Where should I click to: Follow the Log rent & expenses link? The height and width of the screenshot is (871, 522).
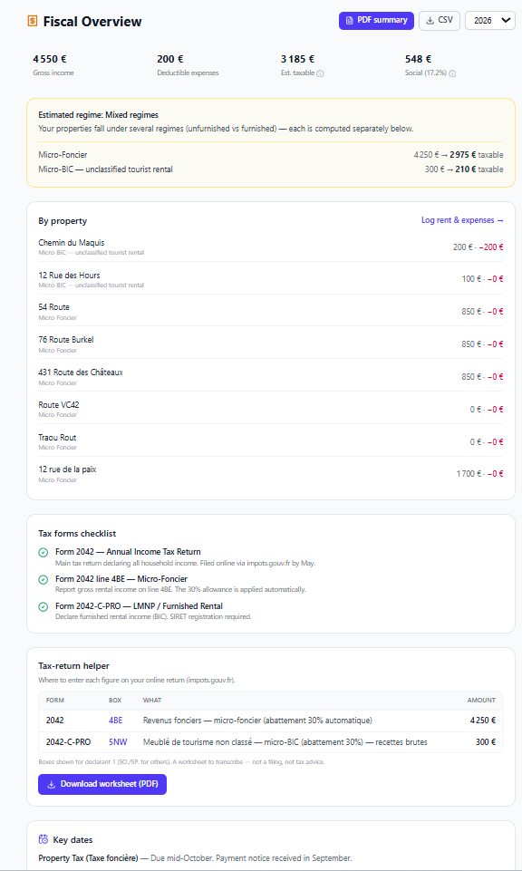pos(462,220)
